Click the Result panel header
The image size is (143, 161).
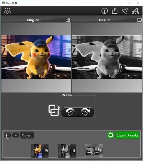point(104,20)
